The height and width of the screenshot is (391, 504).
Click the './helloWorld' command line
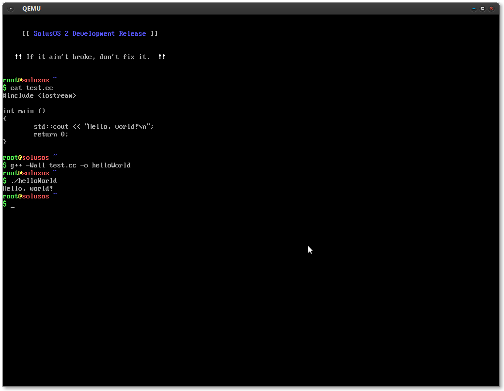tap(33, 181)
